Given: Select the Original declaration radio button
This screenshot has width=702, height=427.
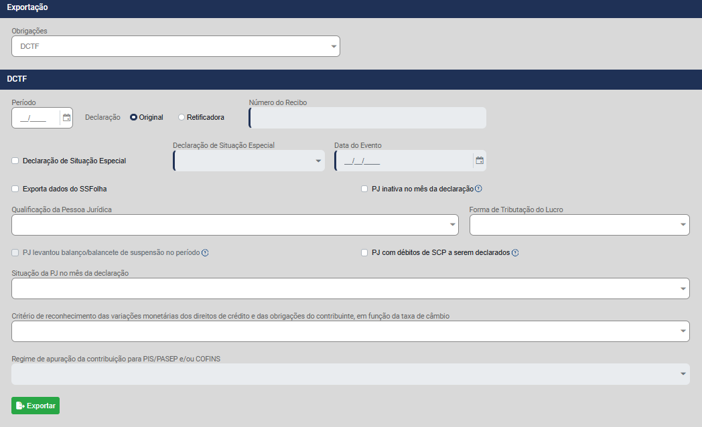Looking at the screenshot, I should (134, 117).
